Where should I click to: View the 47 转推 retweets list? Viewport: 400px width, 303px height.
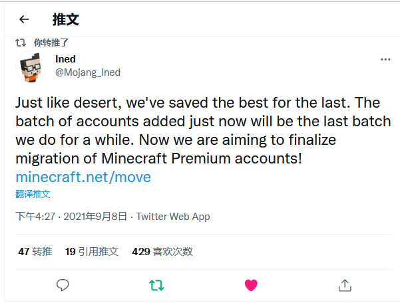35,252
